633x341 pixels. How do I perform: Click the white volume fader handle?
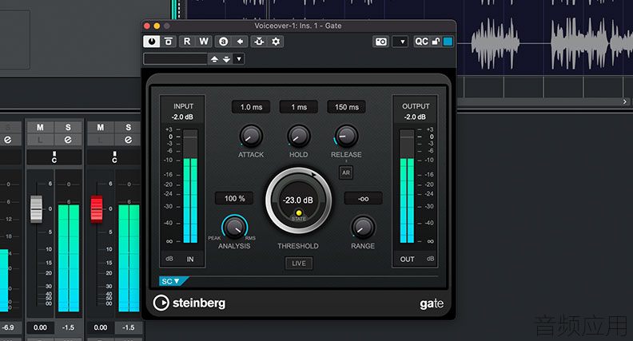pyautogui.click(x=36, y=208)
